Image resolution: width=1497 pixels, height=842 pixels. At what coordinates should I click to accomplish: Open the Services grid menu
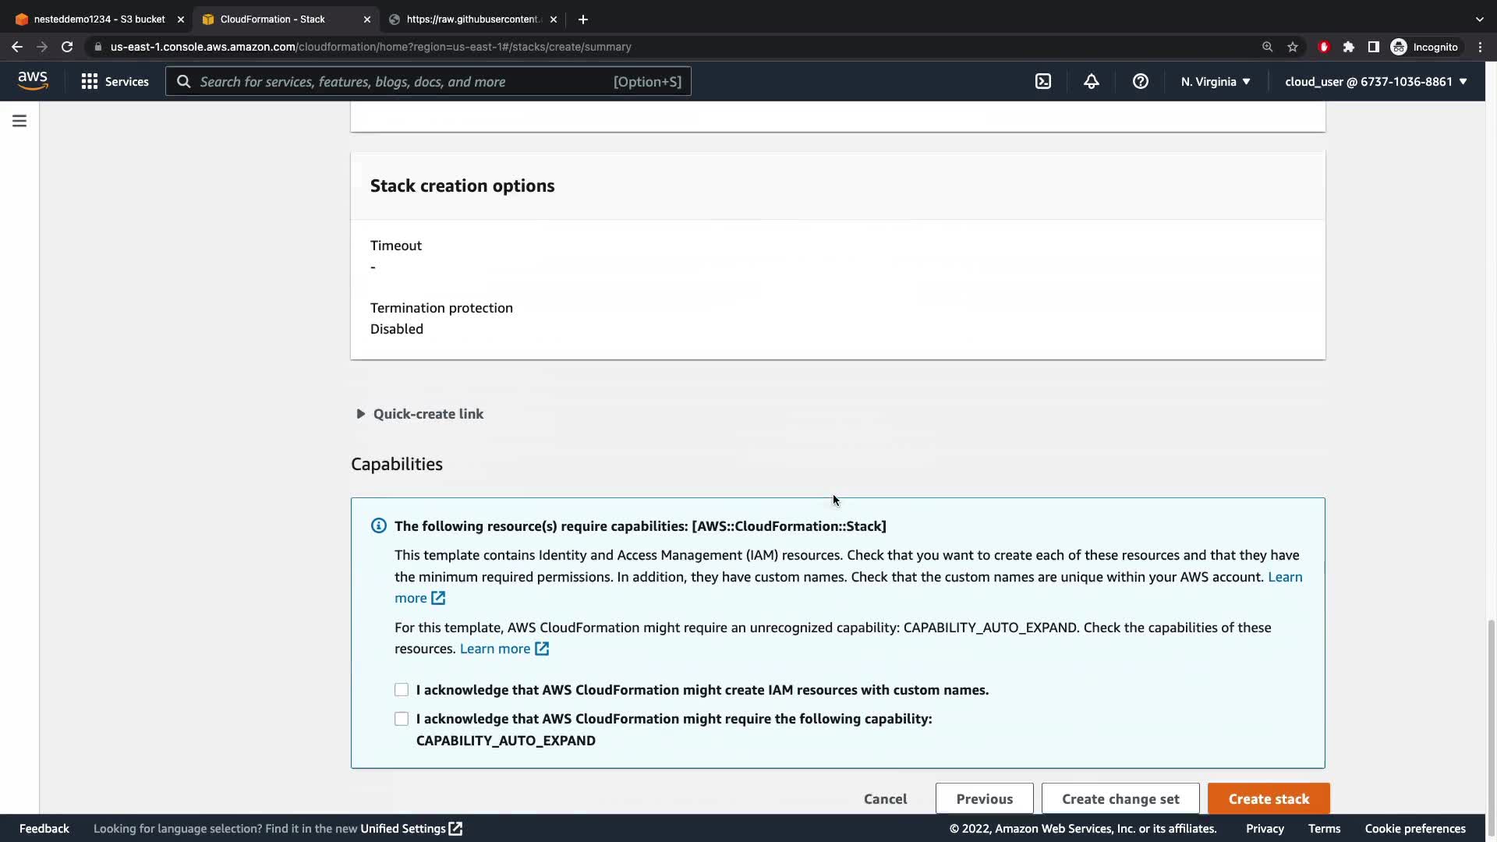click(x=115, y=81)
